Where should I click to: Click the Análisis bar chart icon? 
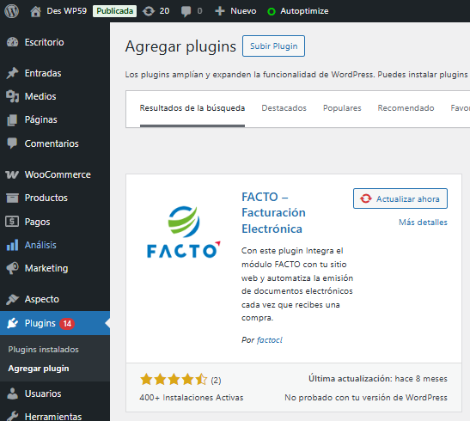click(12, 245)
